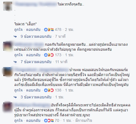
Task: Click the 2 ชม. timestamp on first comment
Action: click(69, 30)
